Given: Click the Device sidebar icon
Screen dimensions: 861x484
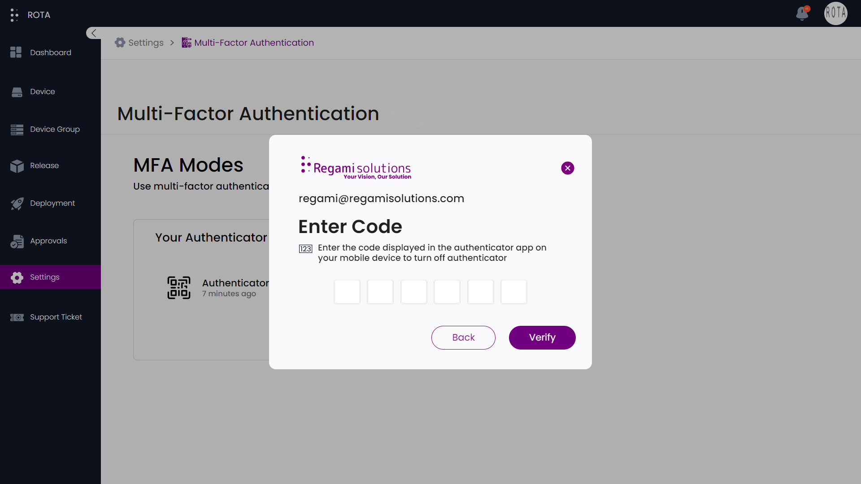Looking at the screenshot, I should tap(17, 92).
